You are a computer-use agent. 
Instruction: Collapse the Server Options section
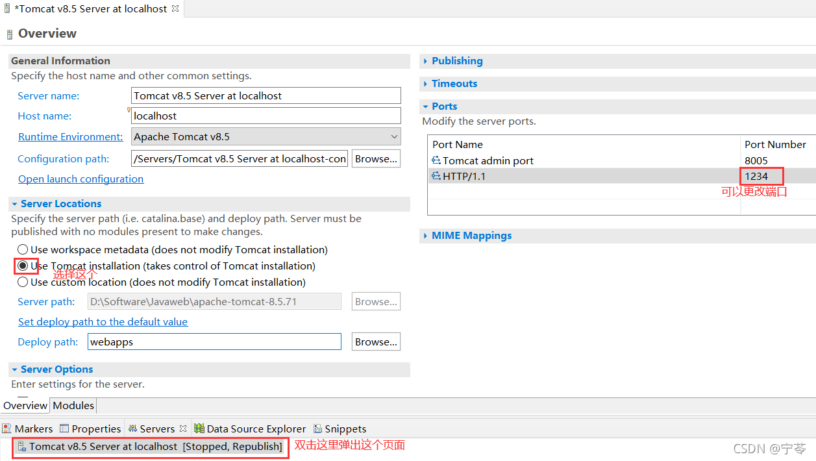[x=14, y=369]
